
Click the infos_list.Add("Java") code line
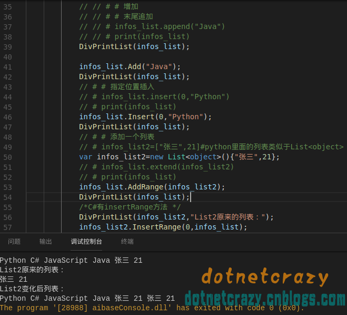point(130,66)
